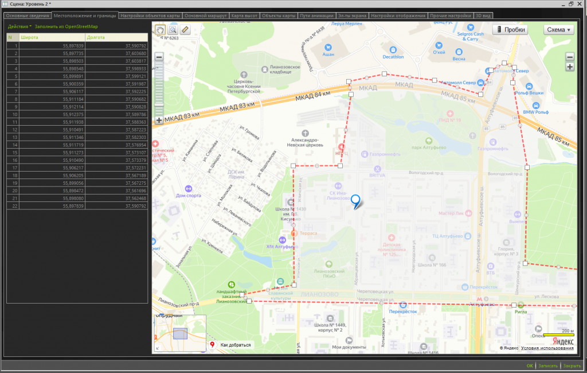Click the blue location pin marker
Screen dimensions: 587x373
pyautogui.click(x=355, y=201)
